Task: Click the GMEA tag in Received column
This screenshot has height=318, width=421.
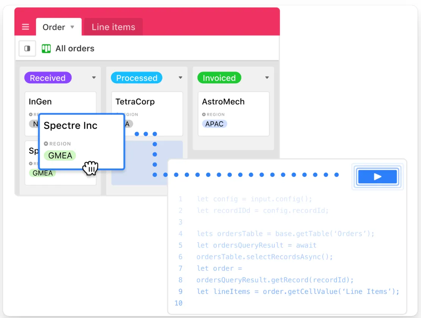Action: pyautogui.click(x=43, y=173)
